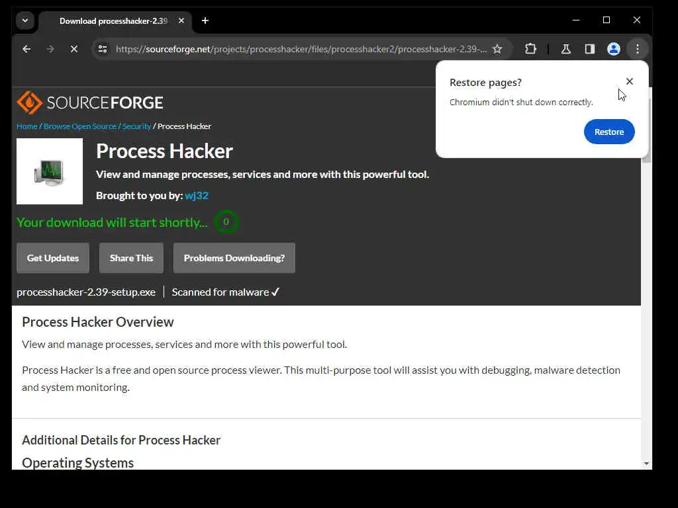Click the SourceForge logo
Screen dimensions: 678x508
pyautogui.click(x=90, y=103)
